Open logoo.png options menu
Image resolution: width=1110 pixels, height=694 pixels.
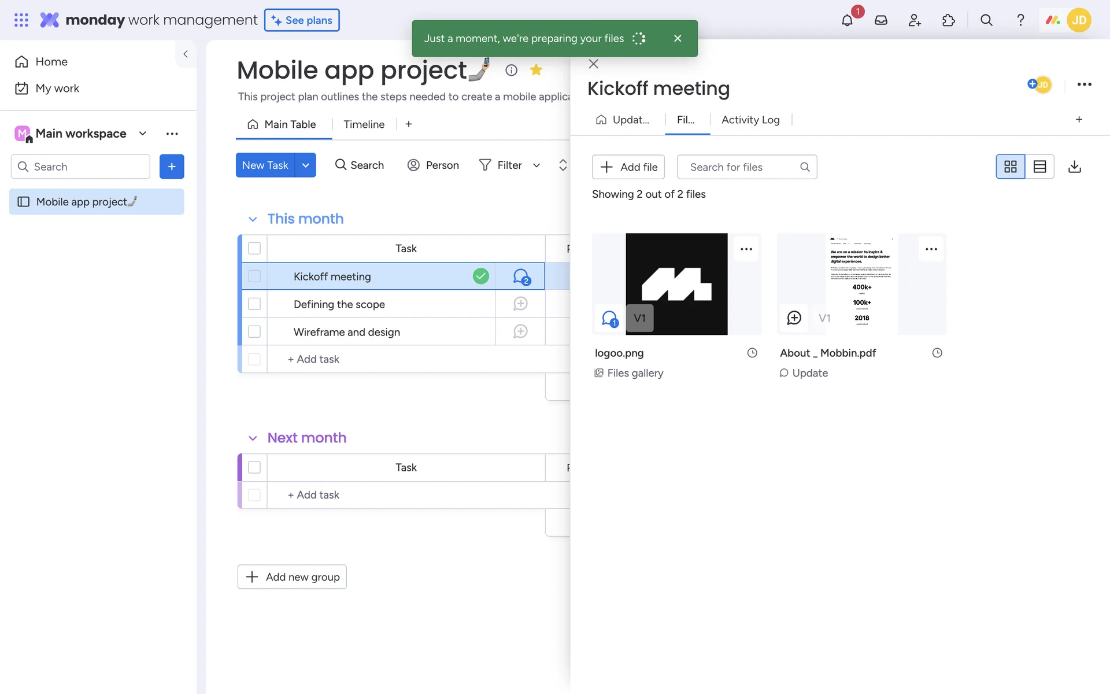click(x=746, y=249)
